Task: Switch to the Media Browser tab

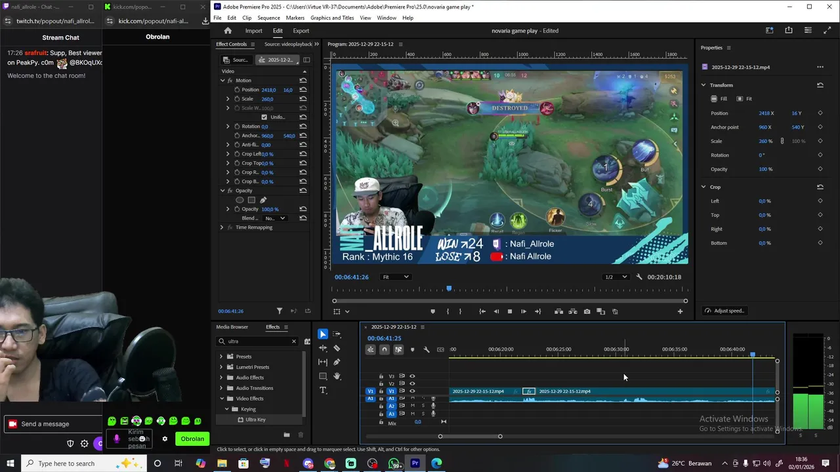Action: [232, 327]
